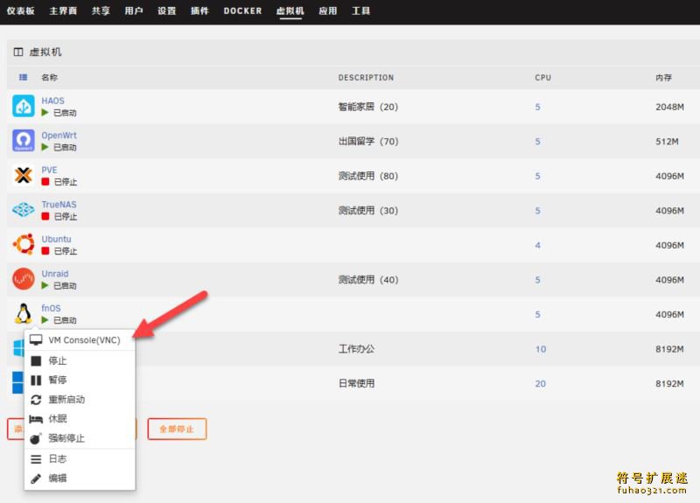Go to the 工具 tab

[x=360, y=10]
